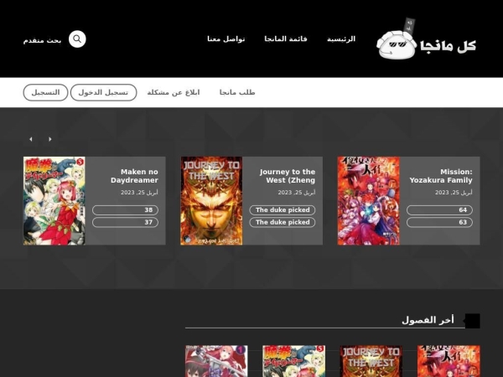This screenshot has width=503, height=377.
Task: Click Maken no Daydreamer carousel cover
Action: coord(54,201)
